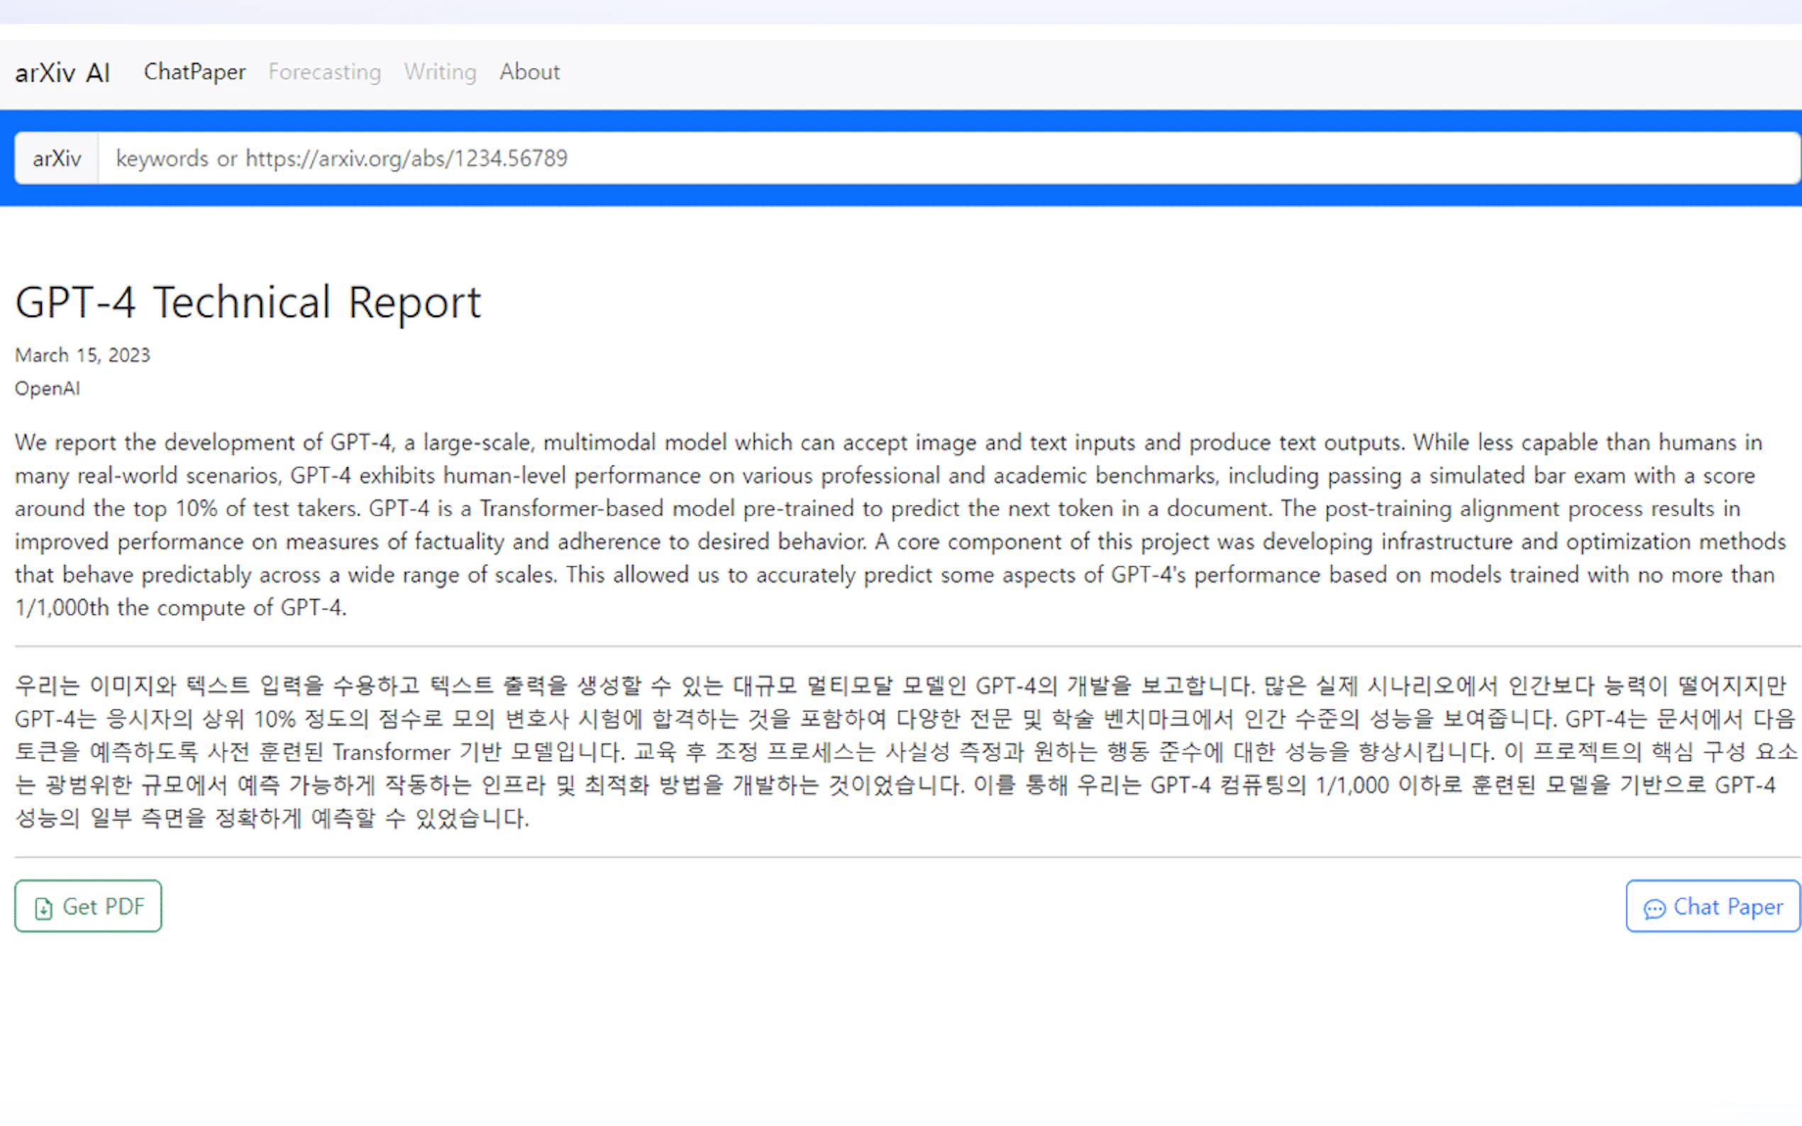Image resolution: width=1802 pixels, height=1126 pixels.
Task: Go to the About page
Action: [529, 72]
